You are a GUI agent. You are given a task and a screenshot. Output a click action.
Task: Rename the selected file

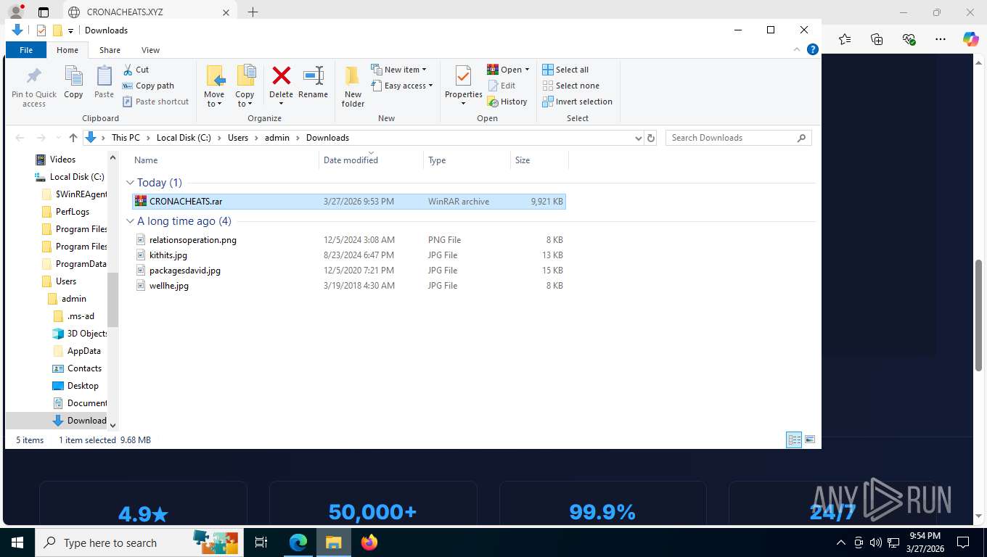coord(313,83)
